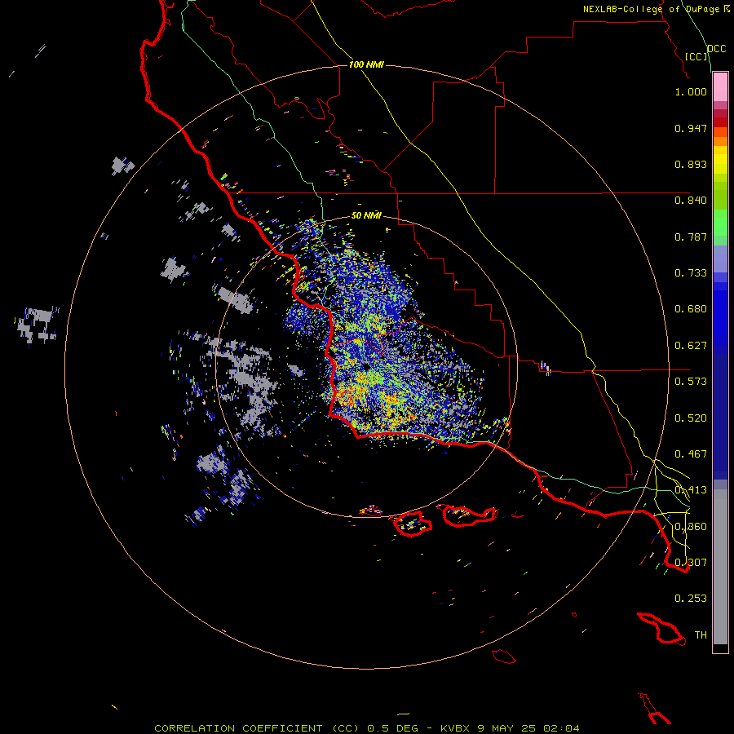This screenshot has height=734, width=734.
Task: Click the radar site center point
Action: [365, 366]
